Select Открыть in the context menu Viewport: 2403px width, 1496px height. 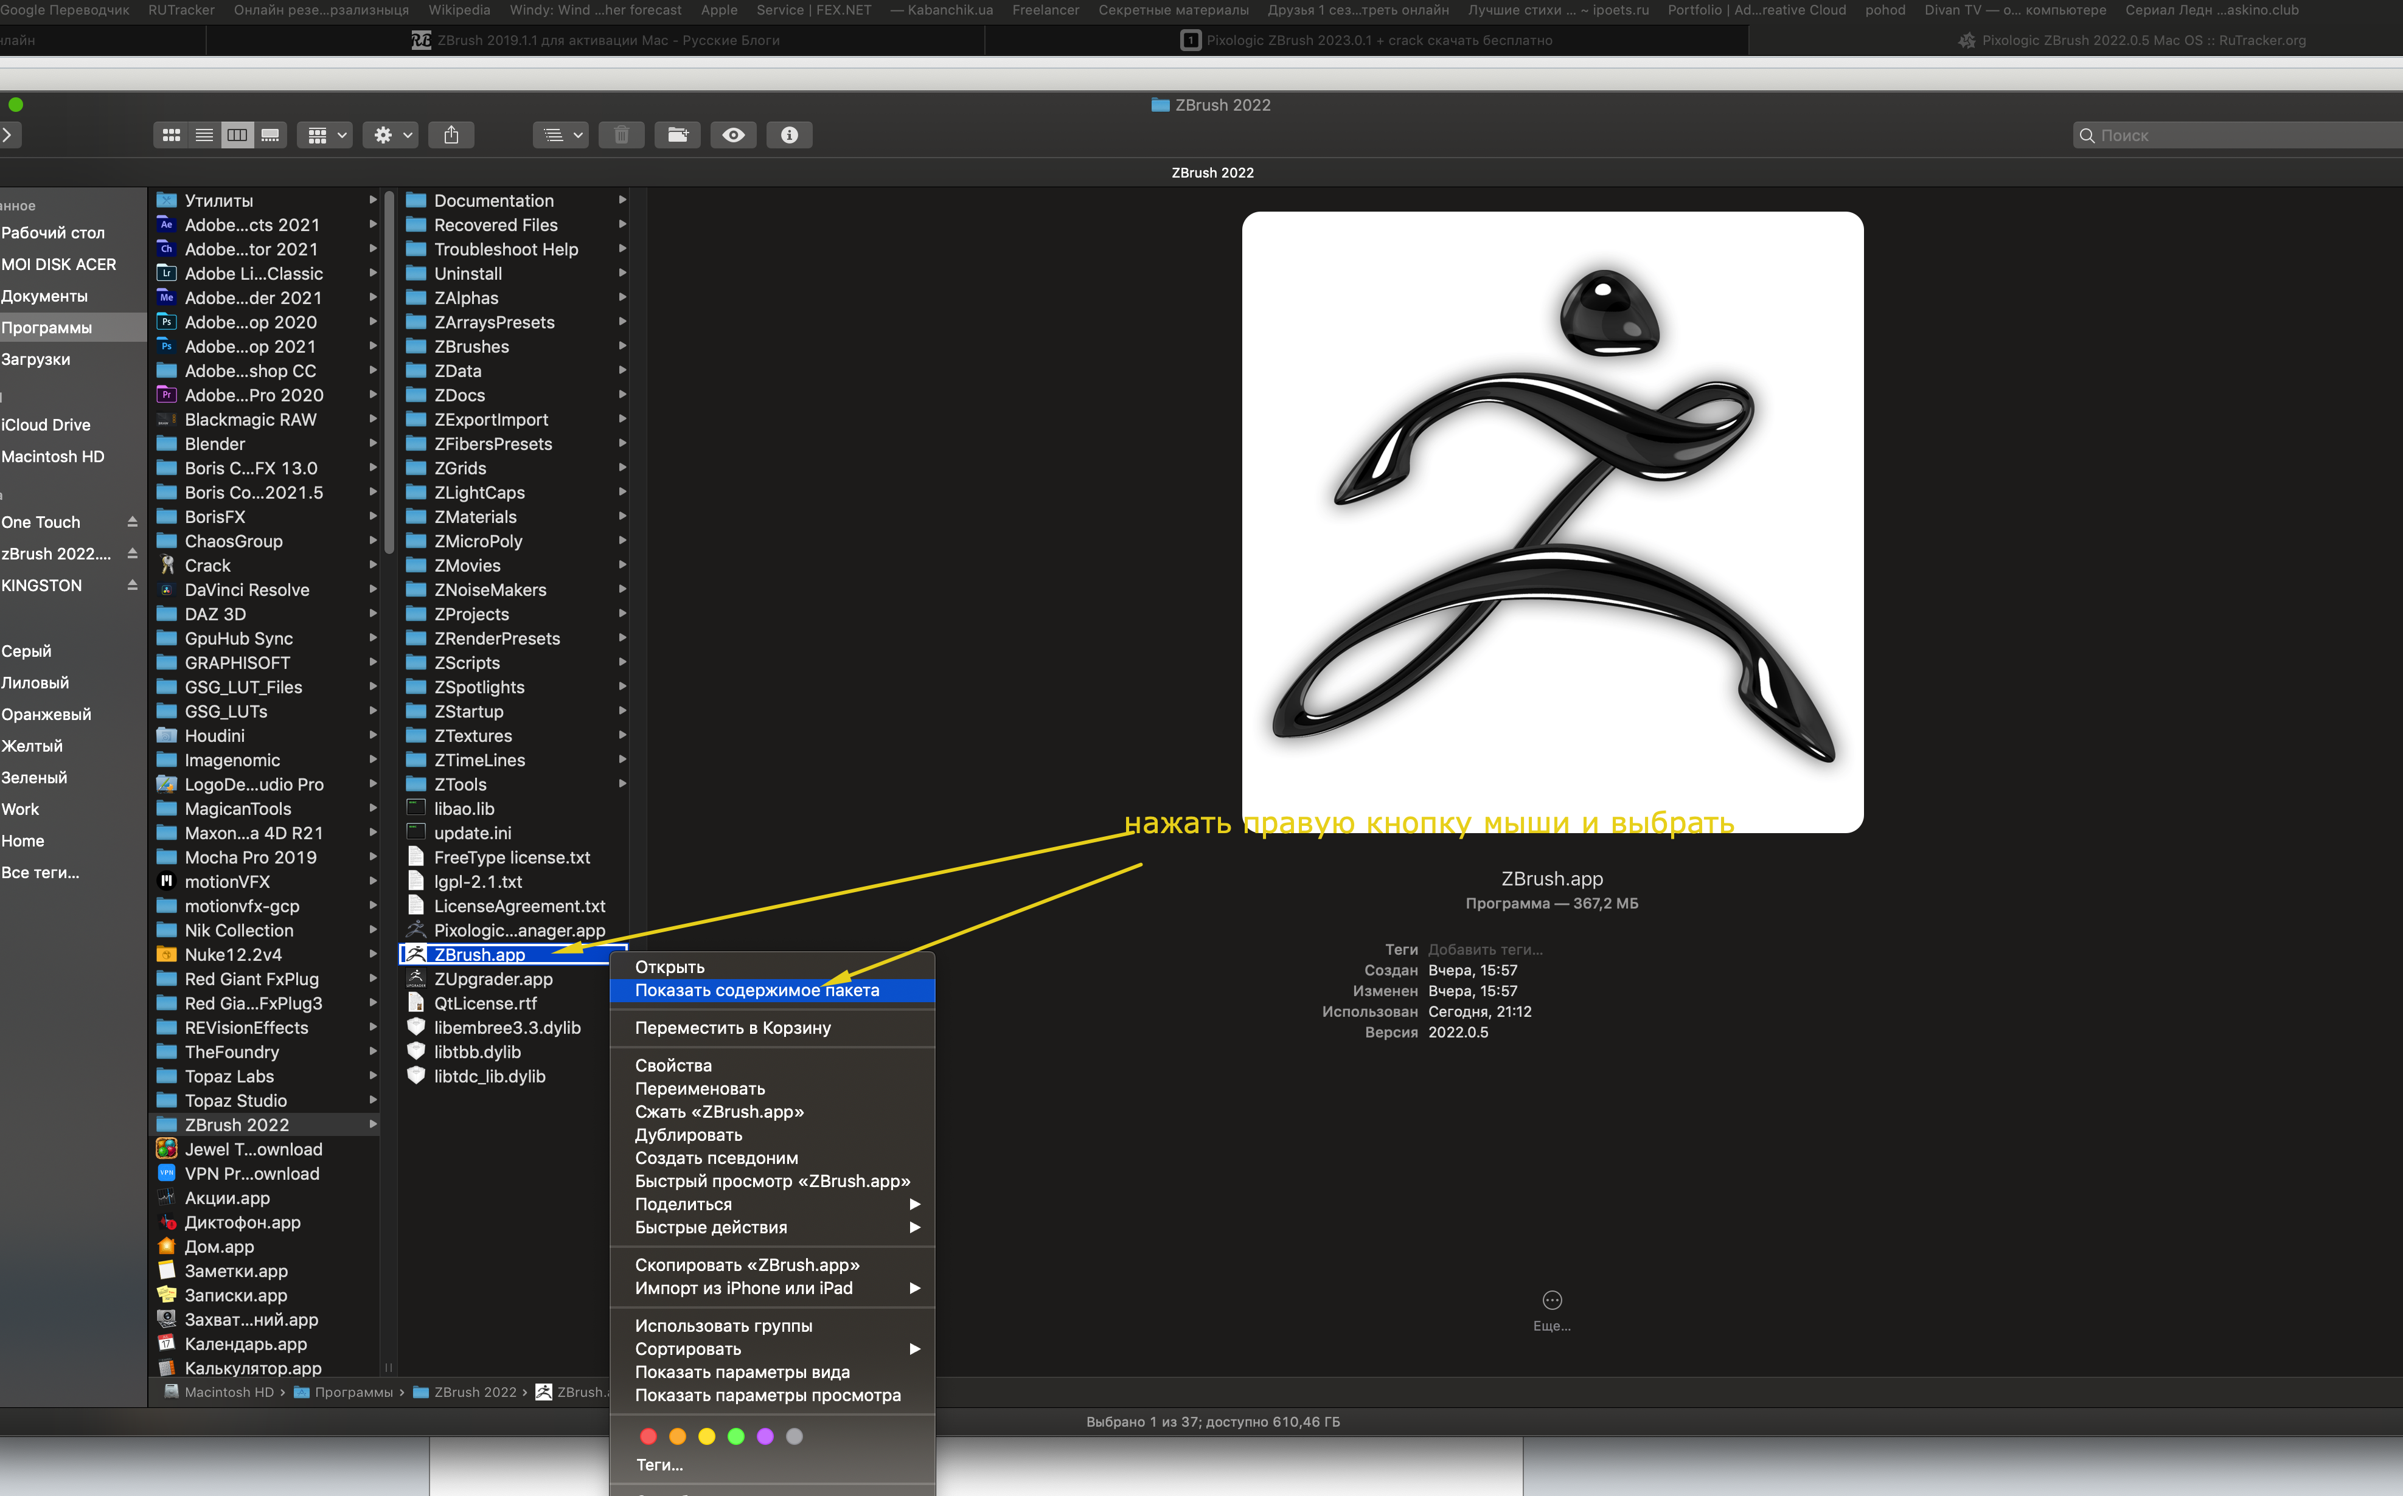(x=772, y=967)
